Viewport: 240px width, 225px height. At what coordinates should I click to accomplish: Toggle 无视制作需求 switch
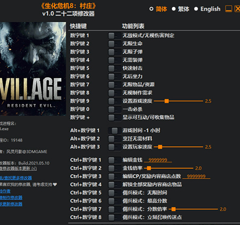(114, 93)
